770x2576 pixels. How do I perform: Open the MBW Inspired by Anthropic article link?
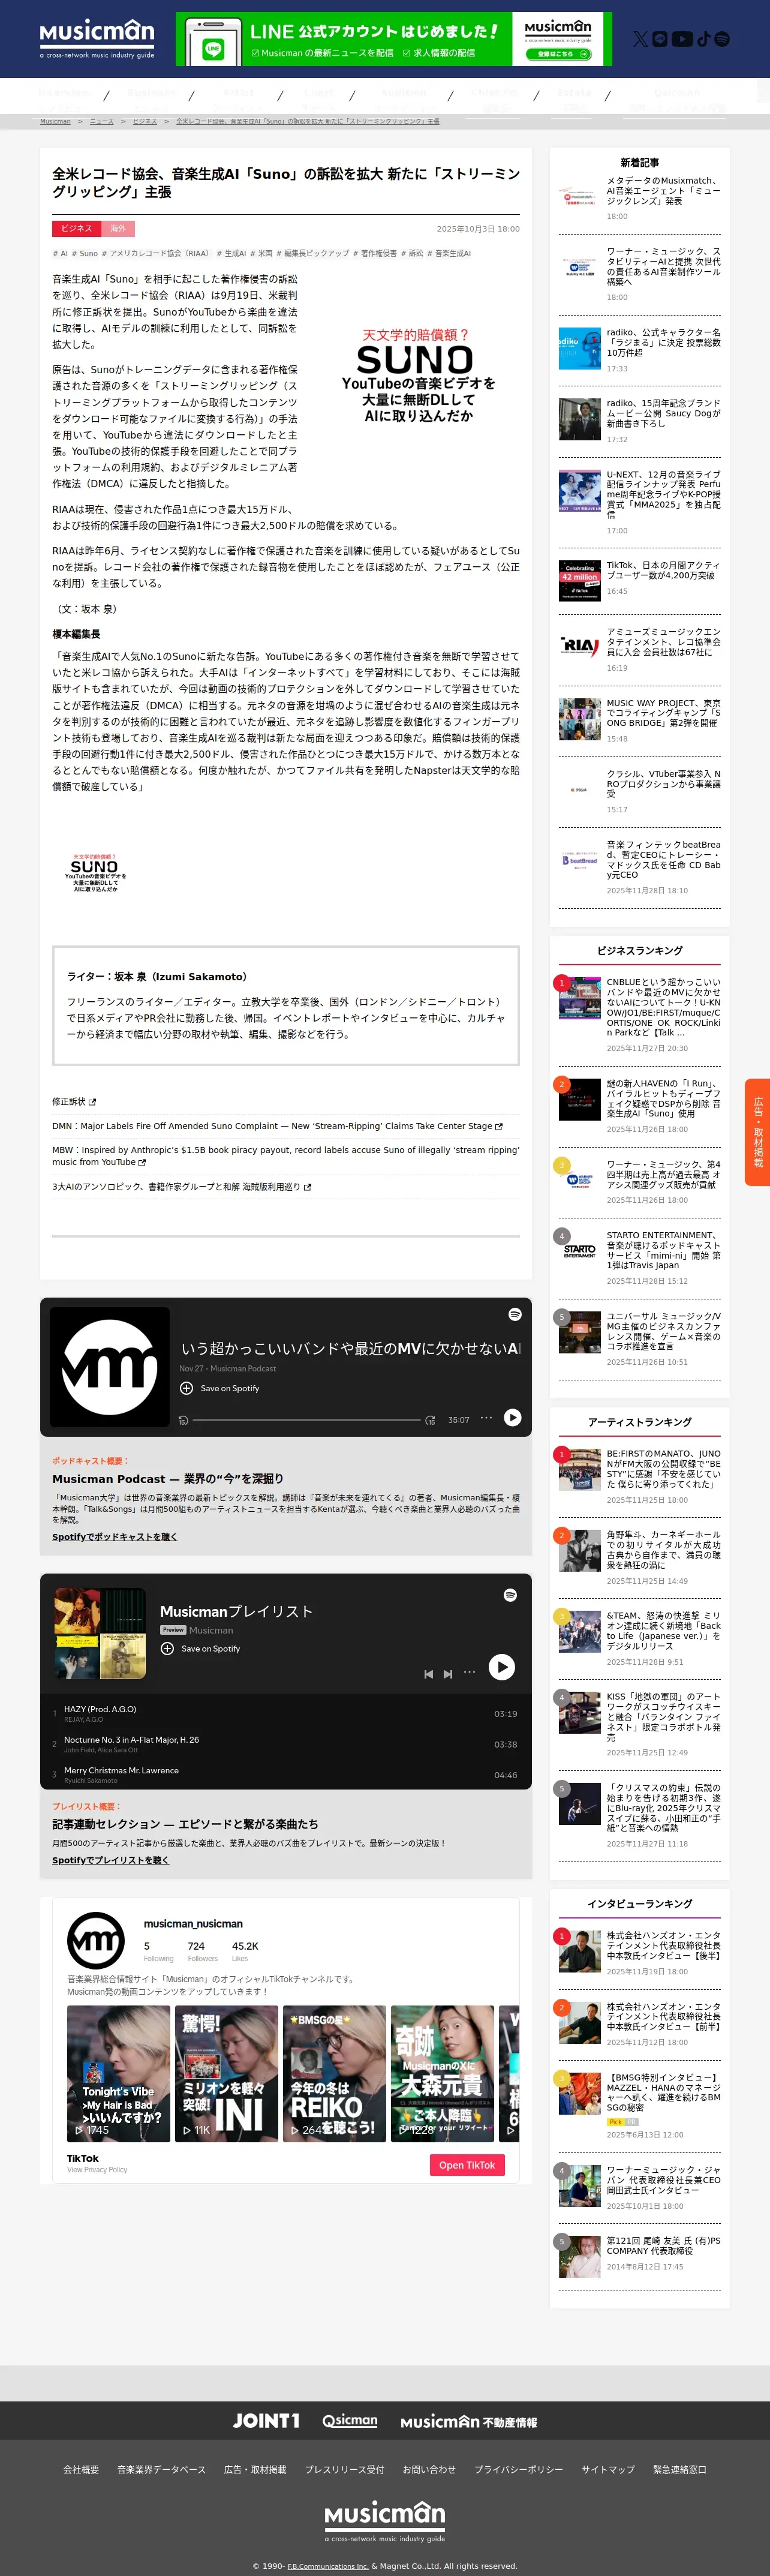pos(286,1156)
